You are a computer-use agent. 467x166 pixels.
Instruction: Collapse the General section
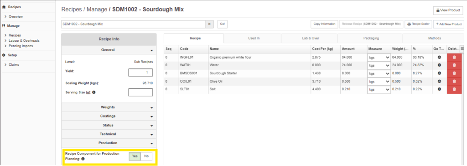click(x=109, y=50)
